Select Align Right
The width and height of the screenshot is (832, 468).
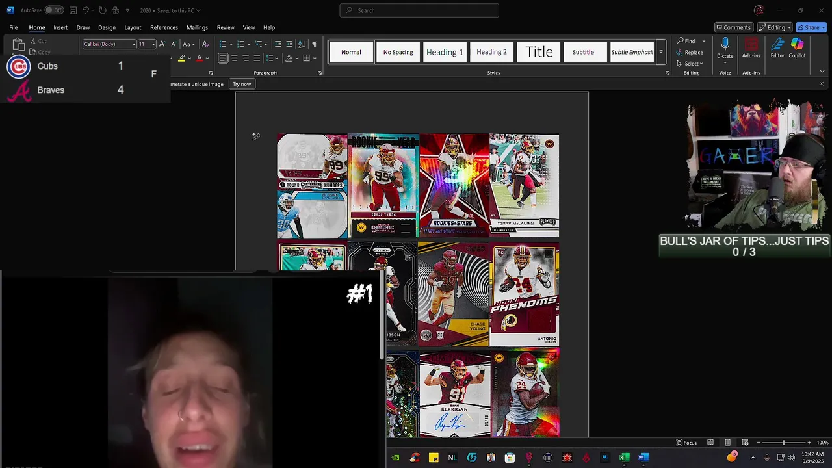click(246, 58)
